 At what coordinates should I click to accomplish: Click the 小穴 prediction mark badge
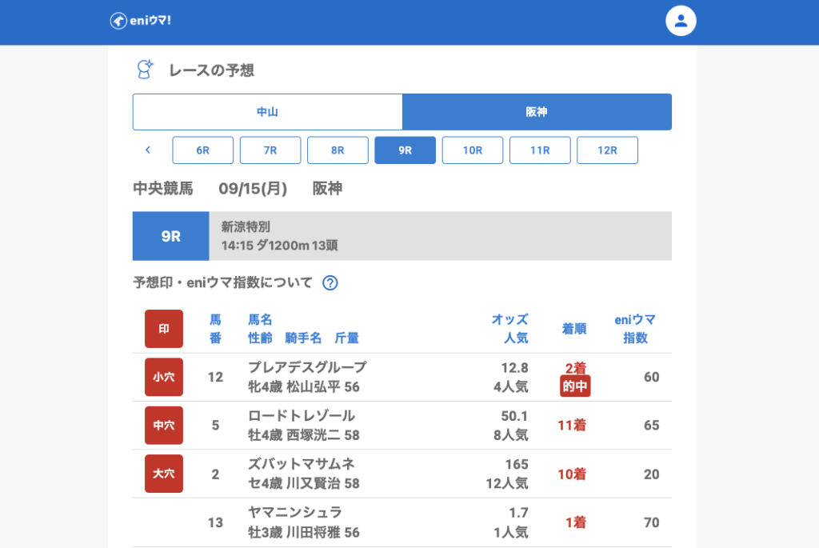tap(164, 377)
